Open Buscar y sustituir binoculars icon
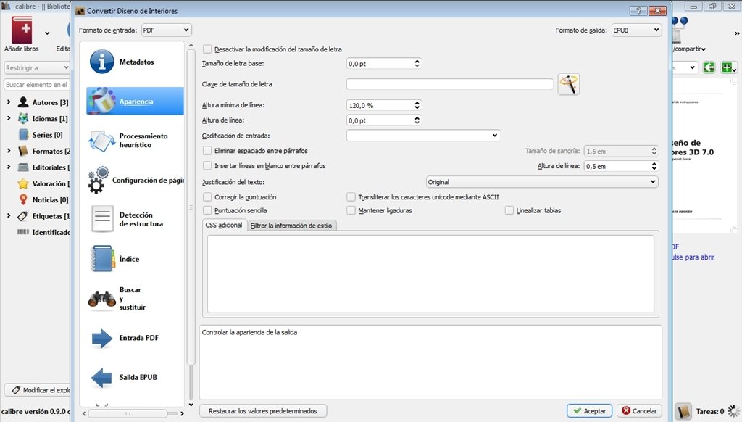This screenshot has height=422, width=742. point(101,299)
